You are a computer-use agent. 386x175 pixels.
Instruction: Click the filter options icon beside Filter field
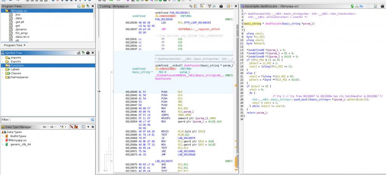(x=92, y=119)
